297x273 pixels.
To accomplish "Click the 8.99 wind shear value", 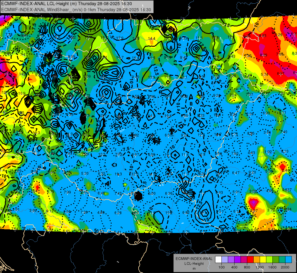I will 71,57.
